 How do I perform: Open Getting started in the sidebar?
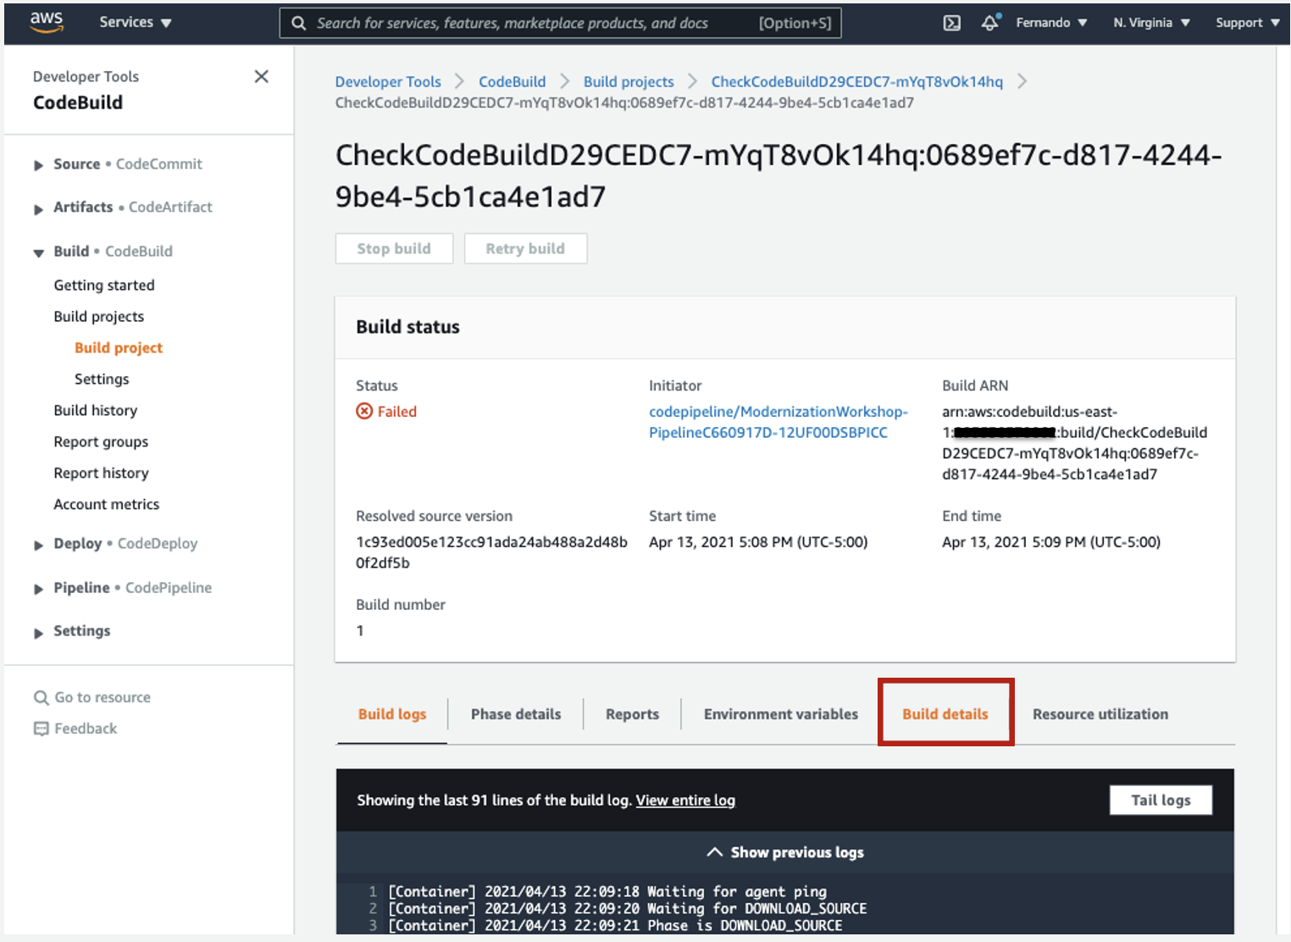click(x=104, y=285)
